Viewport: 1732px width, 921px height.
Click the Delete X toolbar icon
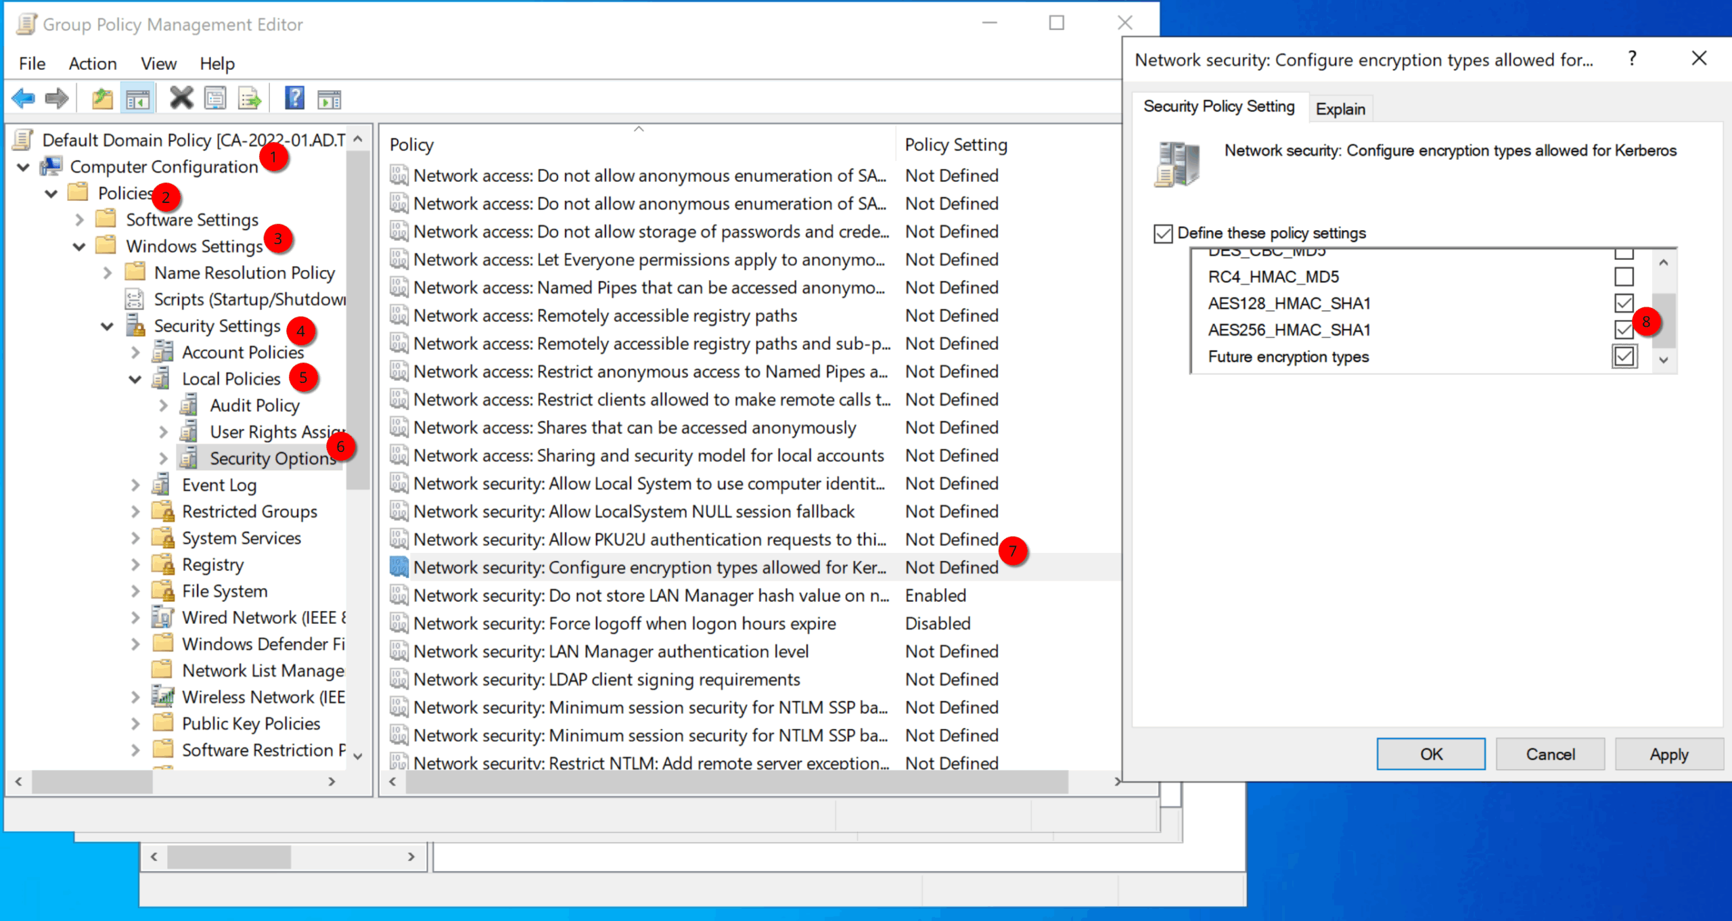(x=181, y=99)
